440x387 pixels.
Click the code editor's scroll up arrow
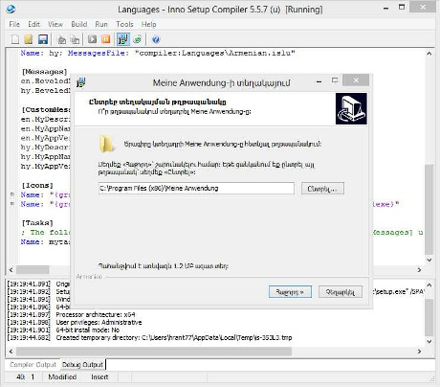[x=429, y=54]
